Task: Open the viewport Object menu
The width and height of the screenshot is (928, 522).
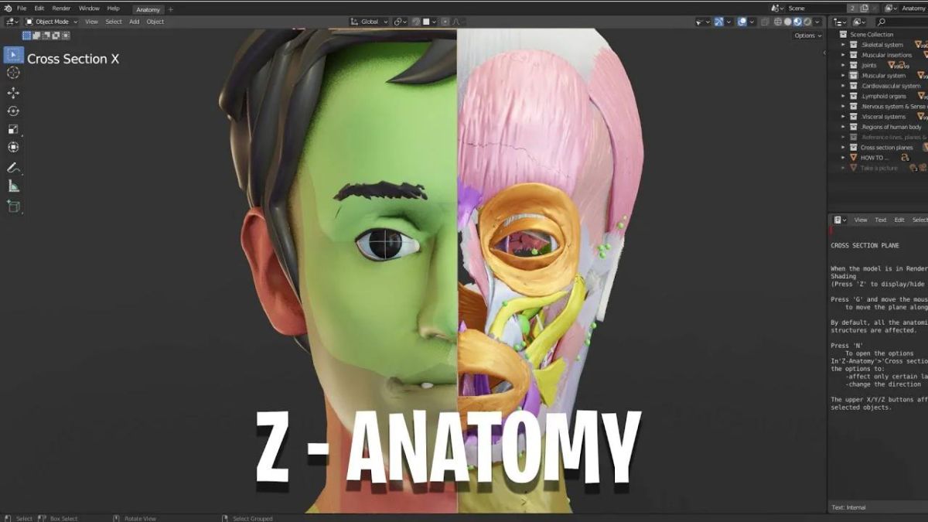Action: click(x=155, y=22)
